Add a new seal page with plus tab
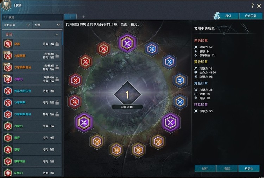The width and height of the screenshot is (264, 178). click(x=84, y=17)
